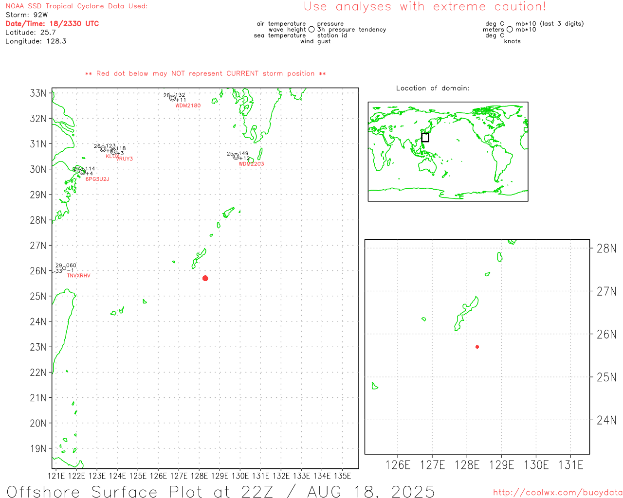
Task: Click the TNVXRHV station circle near 26N
Action: [64, 268]
